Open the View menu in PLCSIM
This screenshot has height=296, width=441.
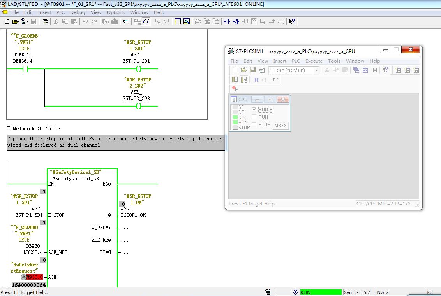[x=263, y=61]
